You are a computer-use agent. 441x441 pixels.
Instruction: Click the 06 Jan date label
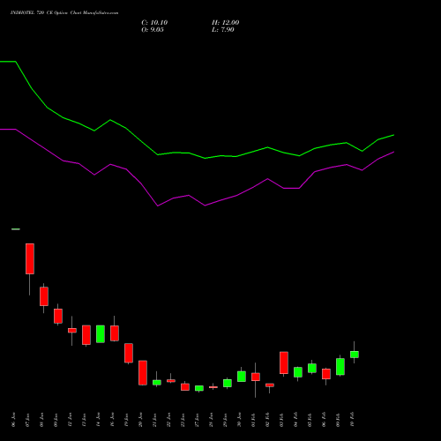(x=13, y=420)
